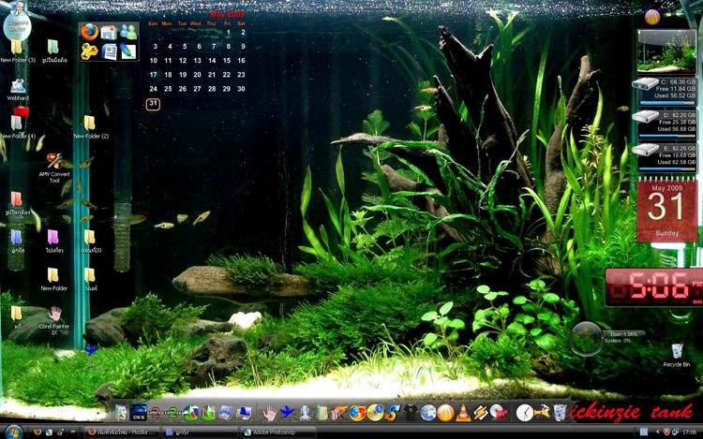The width and height of the screenshot is (703, 439).
Task: Open the Webhard desktop shortcut
Action: click(x=18, y=84)
